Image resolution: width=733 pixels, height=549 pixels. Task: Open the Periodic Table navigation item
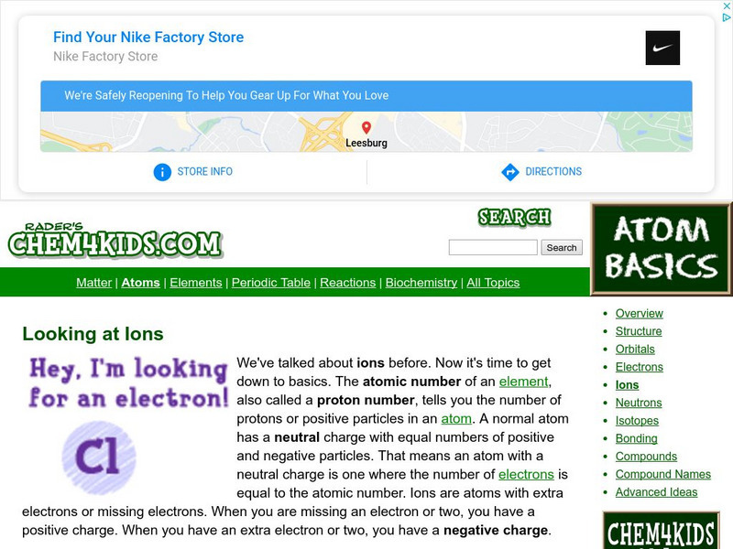[271, 283]
